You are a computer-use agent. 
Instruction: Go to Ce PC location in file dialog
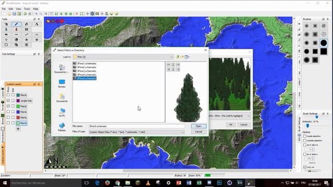[x=62, y=112]
